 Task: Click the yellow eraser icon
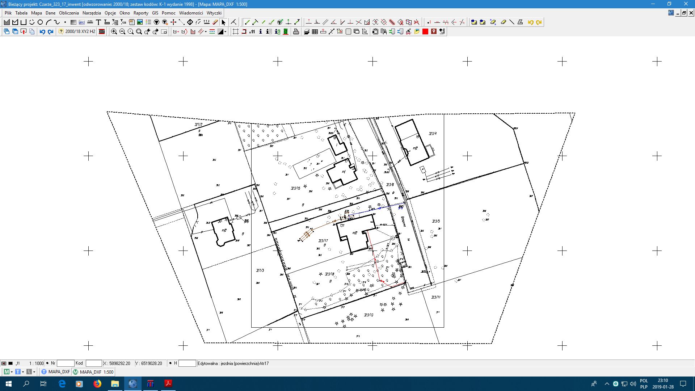point(503,22)
